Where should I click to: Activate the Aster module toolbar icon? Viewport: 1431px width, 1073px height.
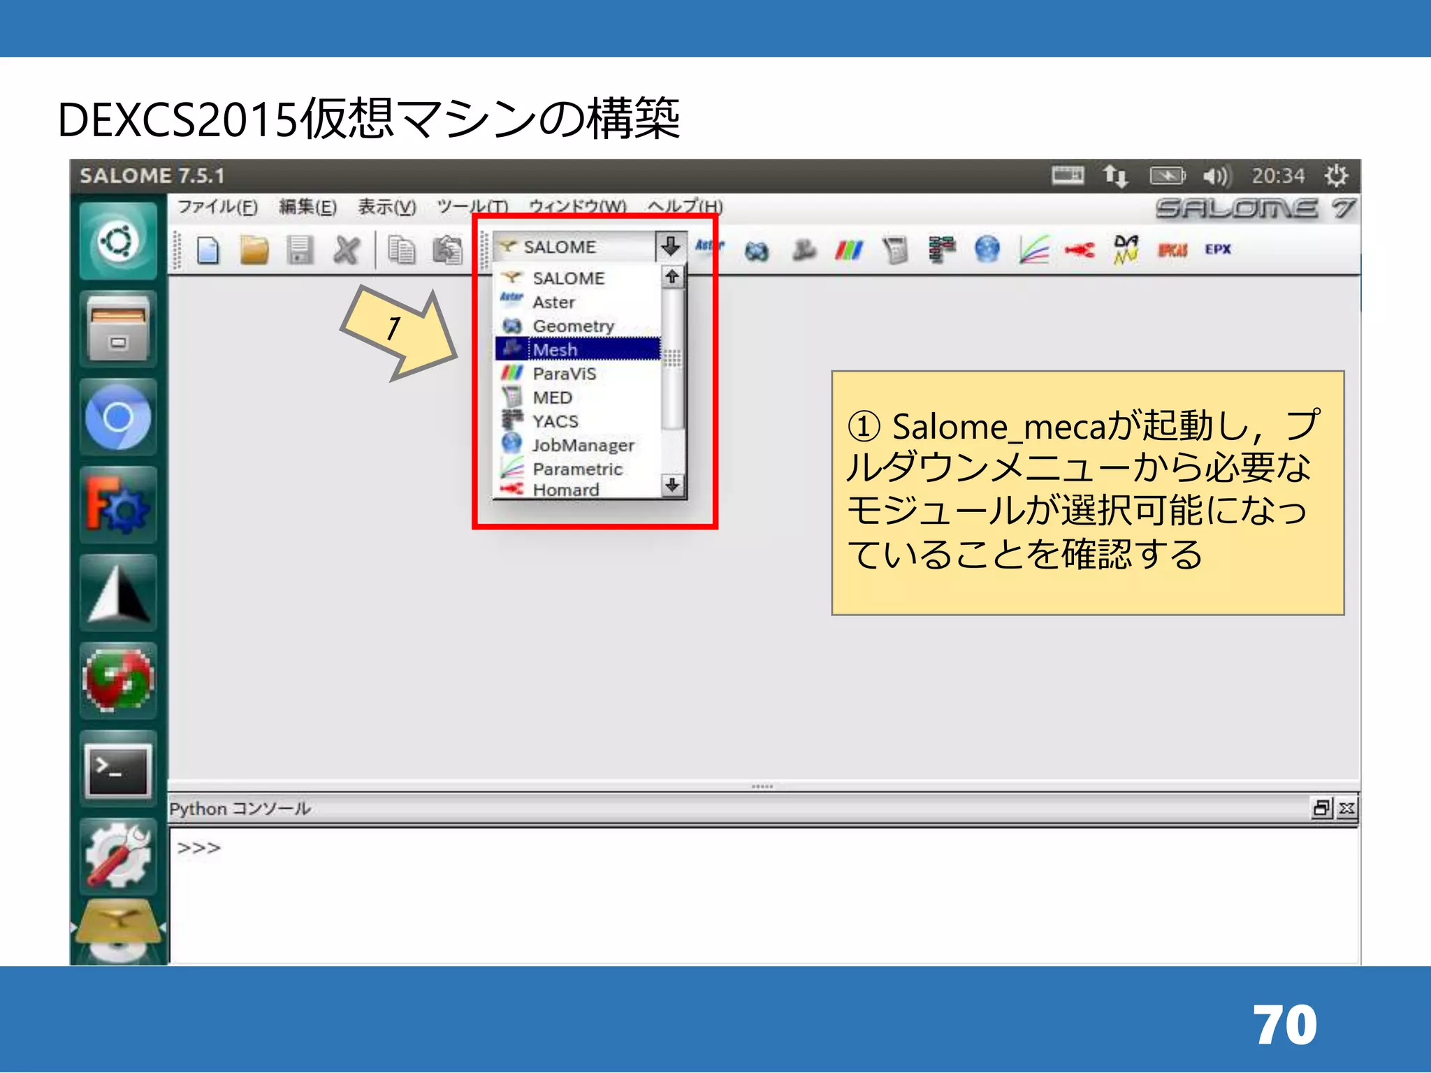click(x=710, y=246)
